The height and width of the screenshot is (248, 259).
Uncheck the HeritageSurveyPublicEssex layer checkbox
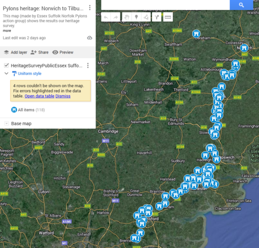(6, 65)
